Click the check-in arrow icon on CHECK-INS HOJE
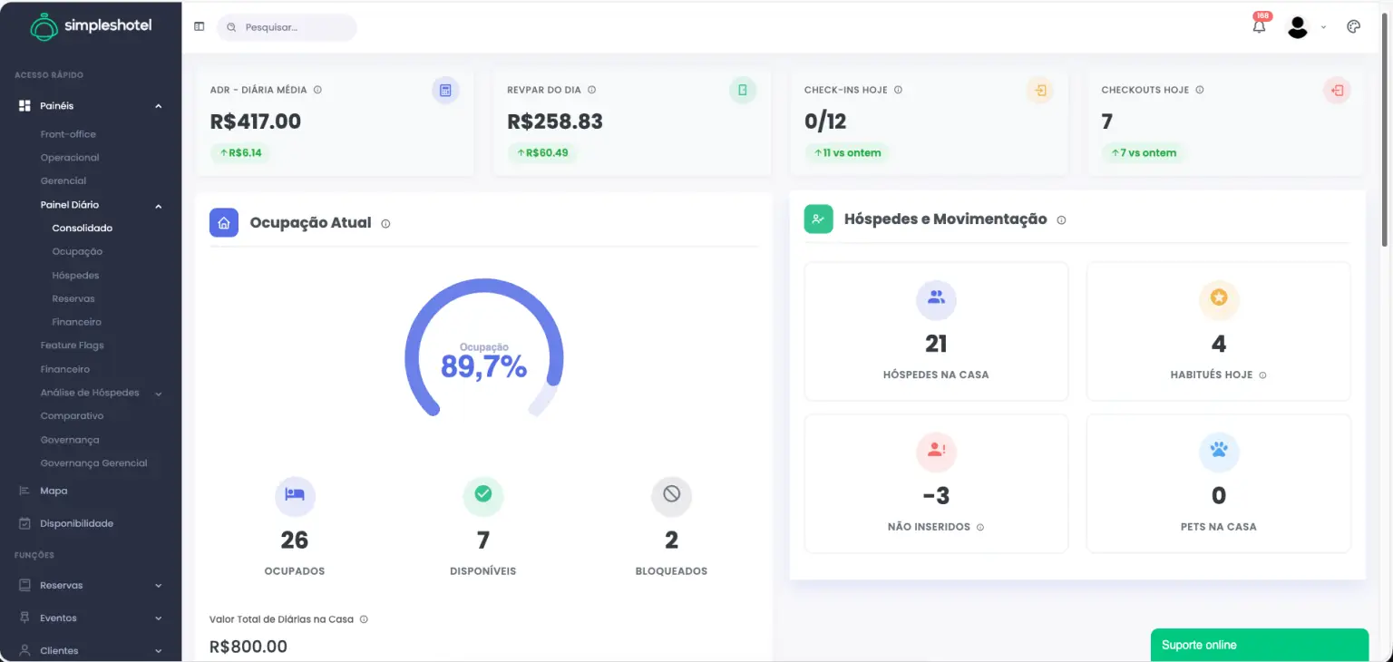This screenshot has width=1393, height=662. coord(1039,91)
